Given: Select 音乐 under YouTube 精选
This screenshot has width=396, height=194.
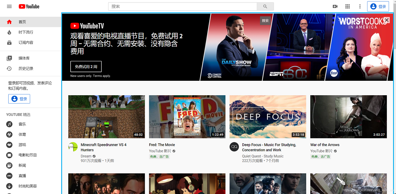Looking at the screenshot, I should (x=22, y=124).
